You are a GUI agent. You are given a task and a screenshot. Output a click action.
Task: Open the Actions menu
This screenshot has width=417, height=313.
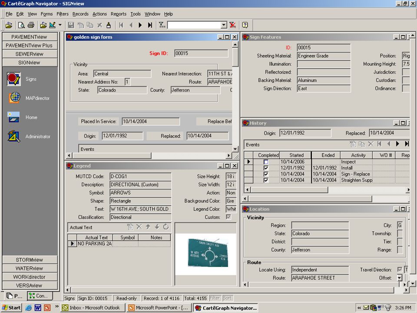(x=99, y=14)
